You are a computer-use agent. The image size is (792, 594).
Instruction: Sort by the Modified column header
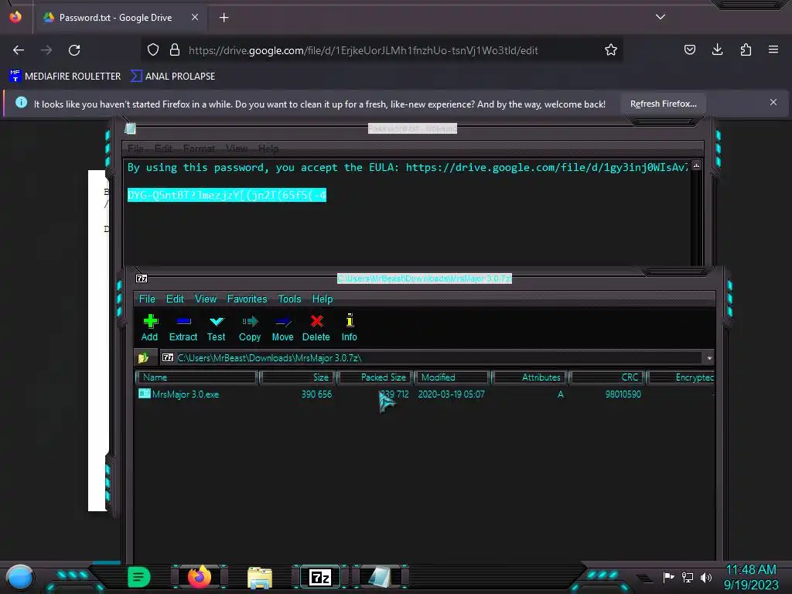[452, 377]
